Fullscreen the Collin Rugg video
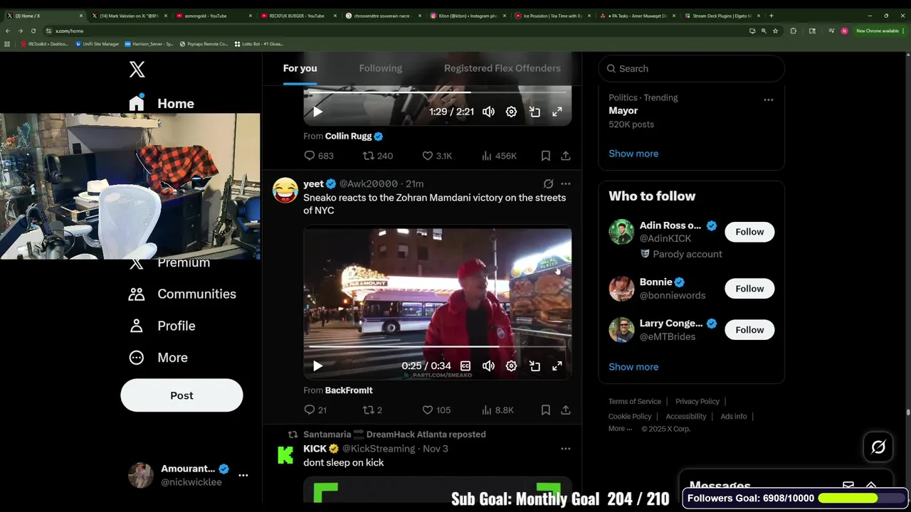The height and width of the screenshot is (512, 911). 557,112
